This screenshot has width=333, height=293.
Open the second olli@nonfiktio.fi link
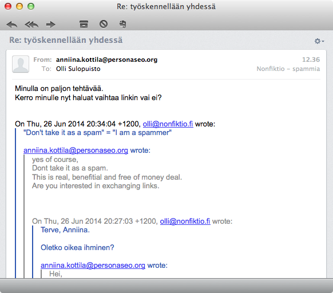point(185,221)
